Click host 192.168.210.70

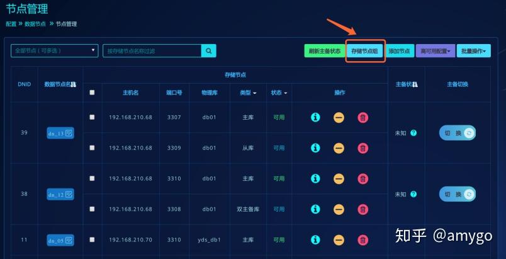[x=130, y=239]
